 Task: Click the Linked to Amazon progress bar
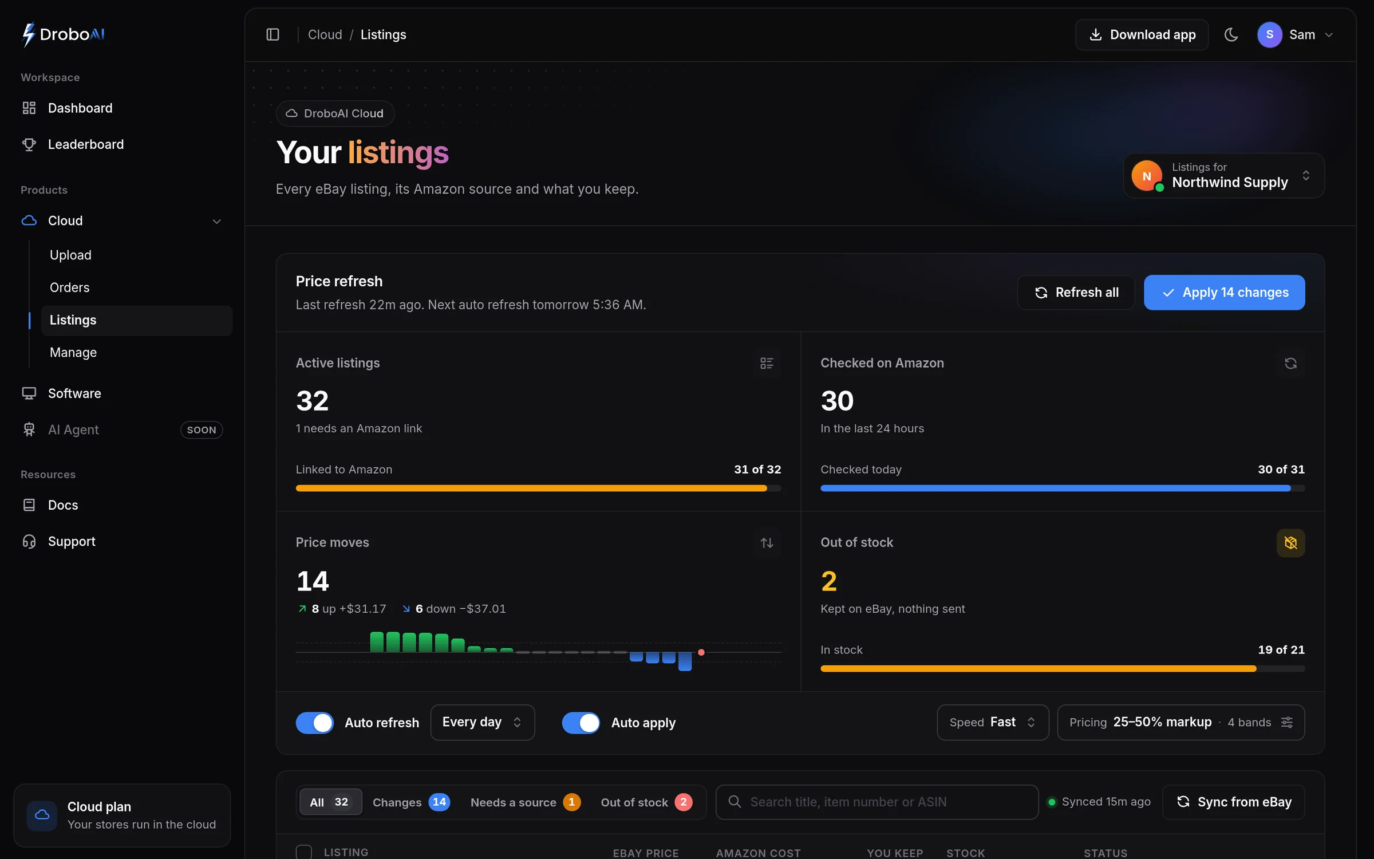pos(538,488)
